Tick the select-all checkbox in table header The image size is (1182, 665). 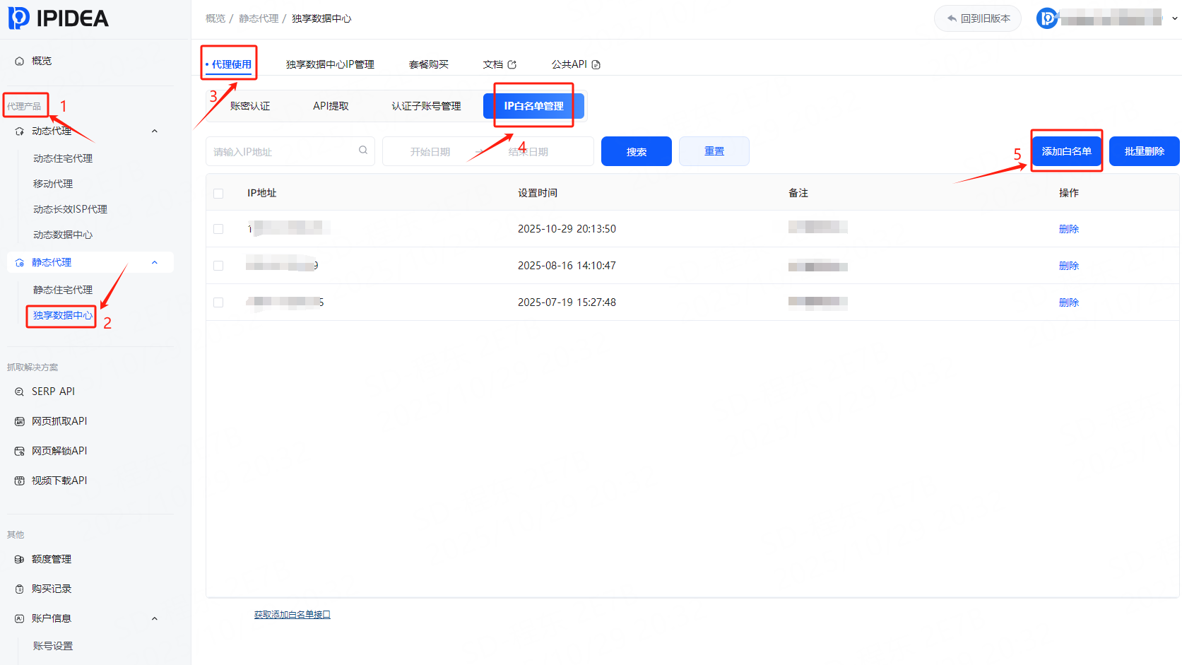pos(218,194)
